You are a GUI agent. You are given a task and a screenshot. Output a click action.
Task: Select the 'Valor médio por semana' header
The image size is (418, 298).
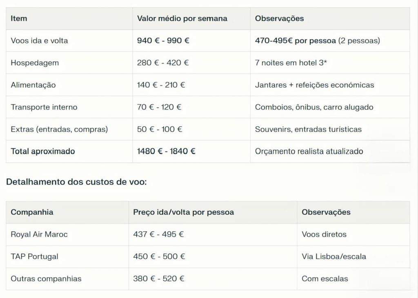click(182, 19)
